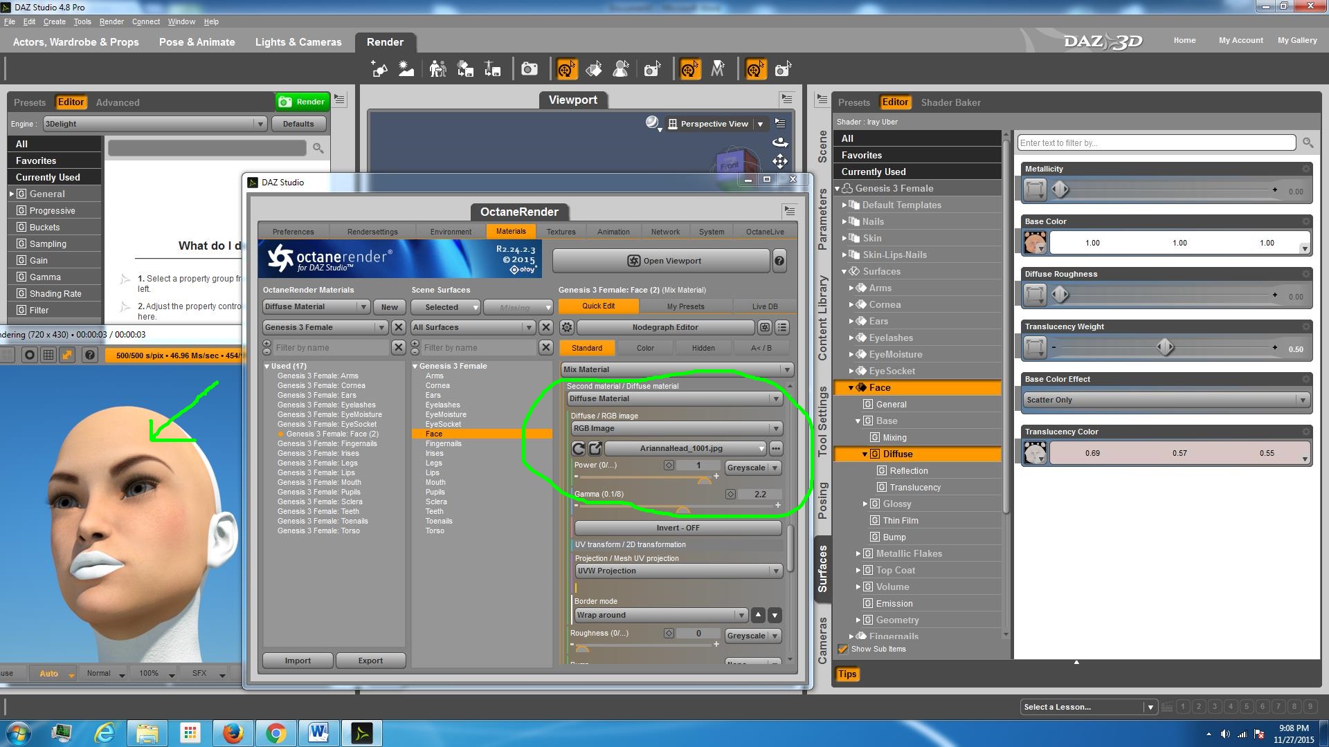Click the gear icon beside Nodegraph Editor
The height and width of the screenshot is (747, 1329).
point(567,327)
